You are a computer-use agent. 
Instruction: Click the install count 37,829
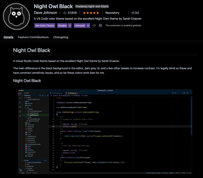pyautogui.click(x=72, y=13)
